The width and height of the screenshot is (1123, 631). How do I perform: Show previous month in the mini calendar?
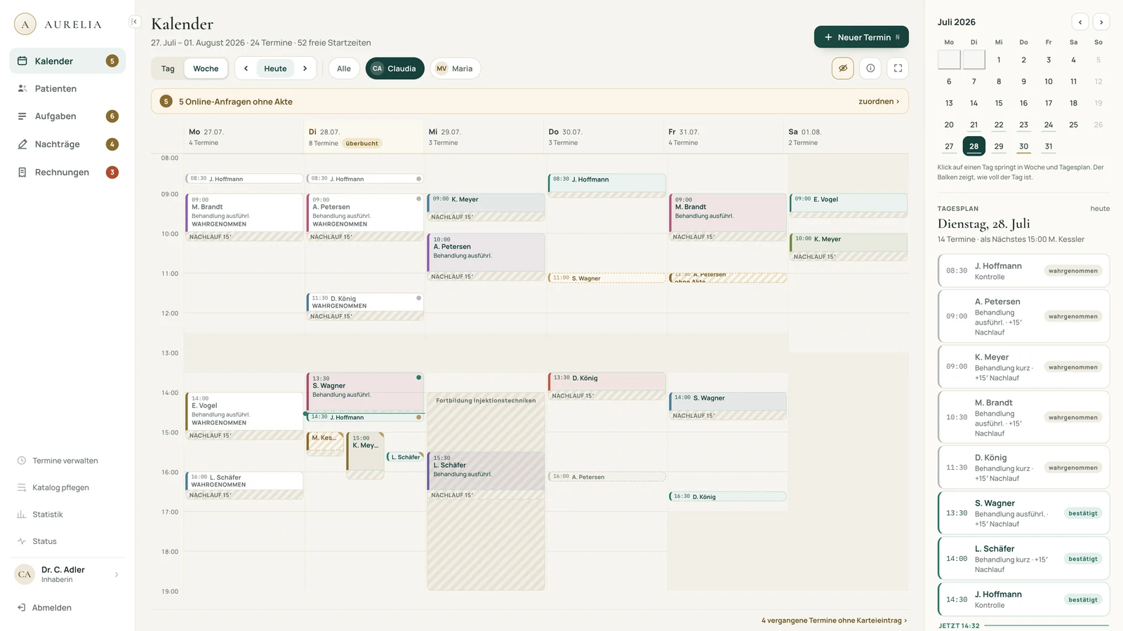point(1080,22)
